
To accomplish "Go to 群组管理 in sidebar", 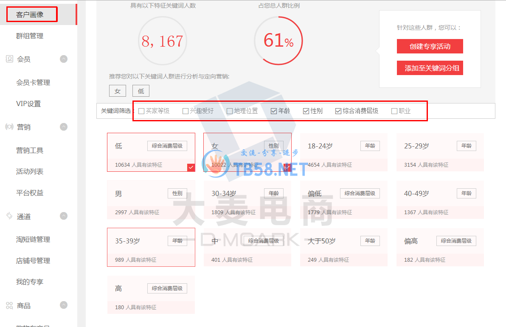I will (x=30, y=36).
